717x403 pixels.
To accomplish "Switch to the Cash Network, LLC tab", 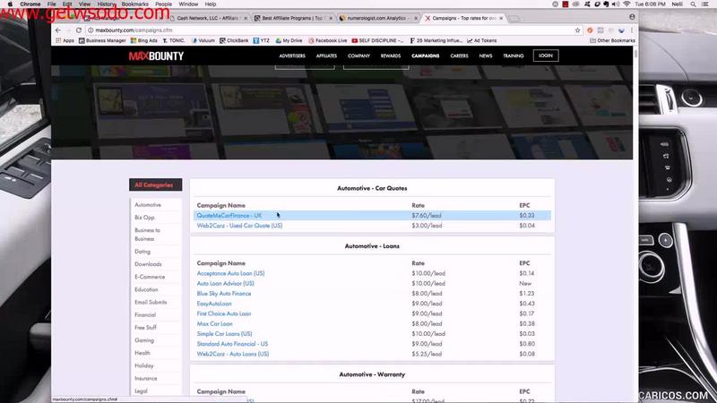I will pos(210,18).
